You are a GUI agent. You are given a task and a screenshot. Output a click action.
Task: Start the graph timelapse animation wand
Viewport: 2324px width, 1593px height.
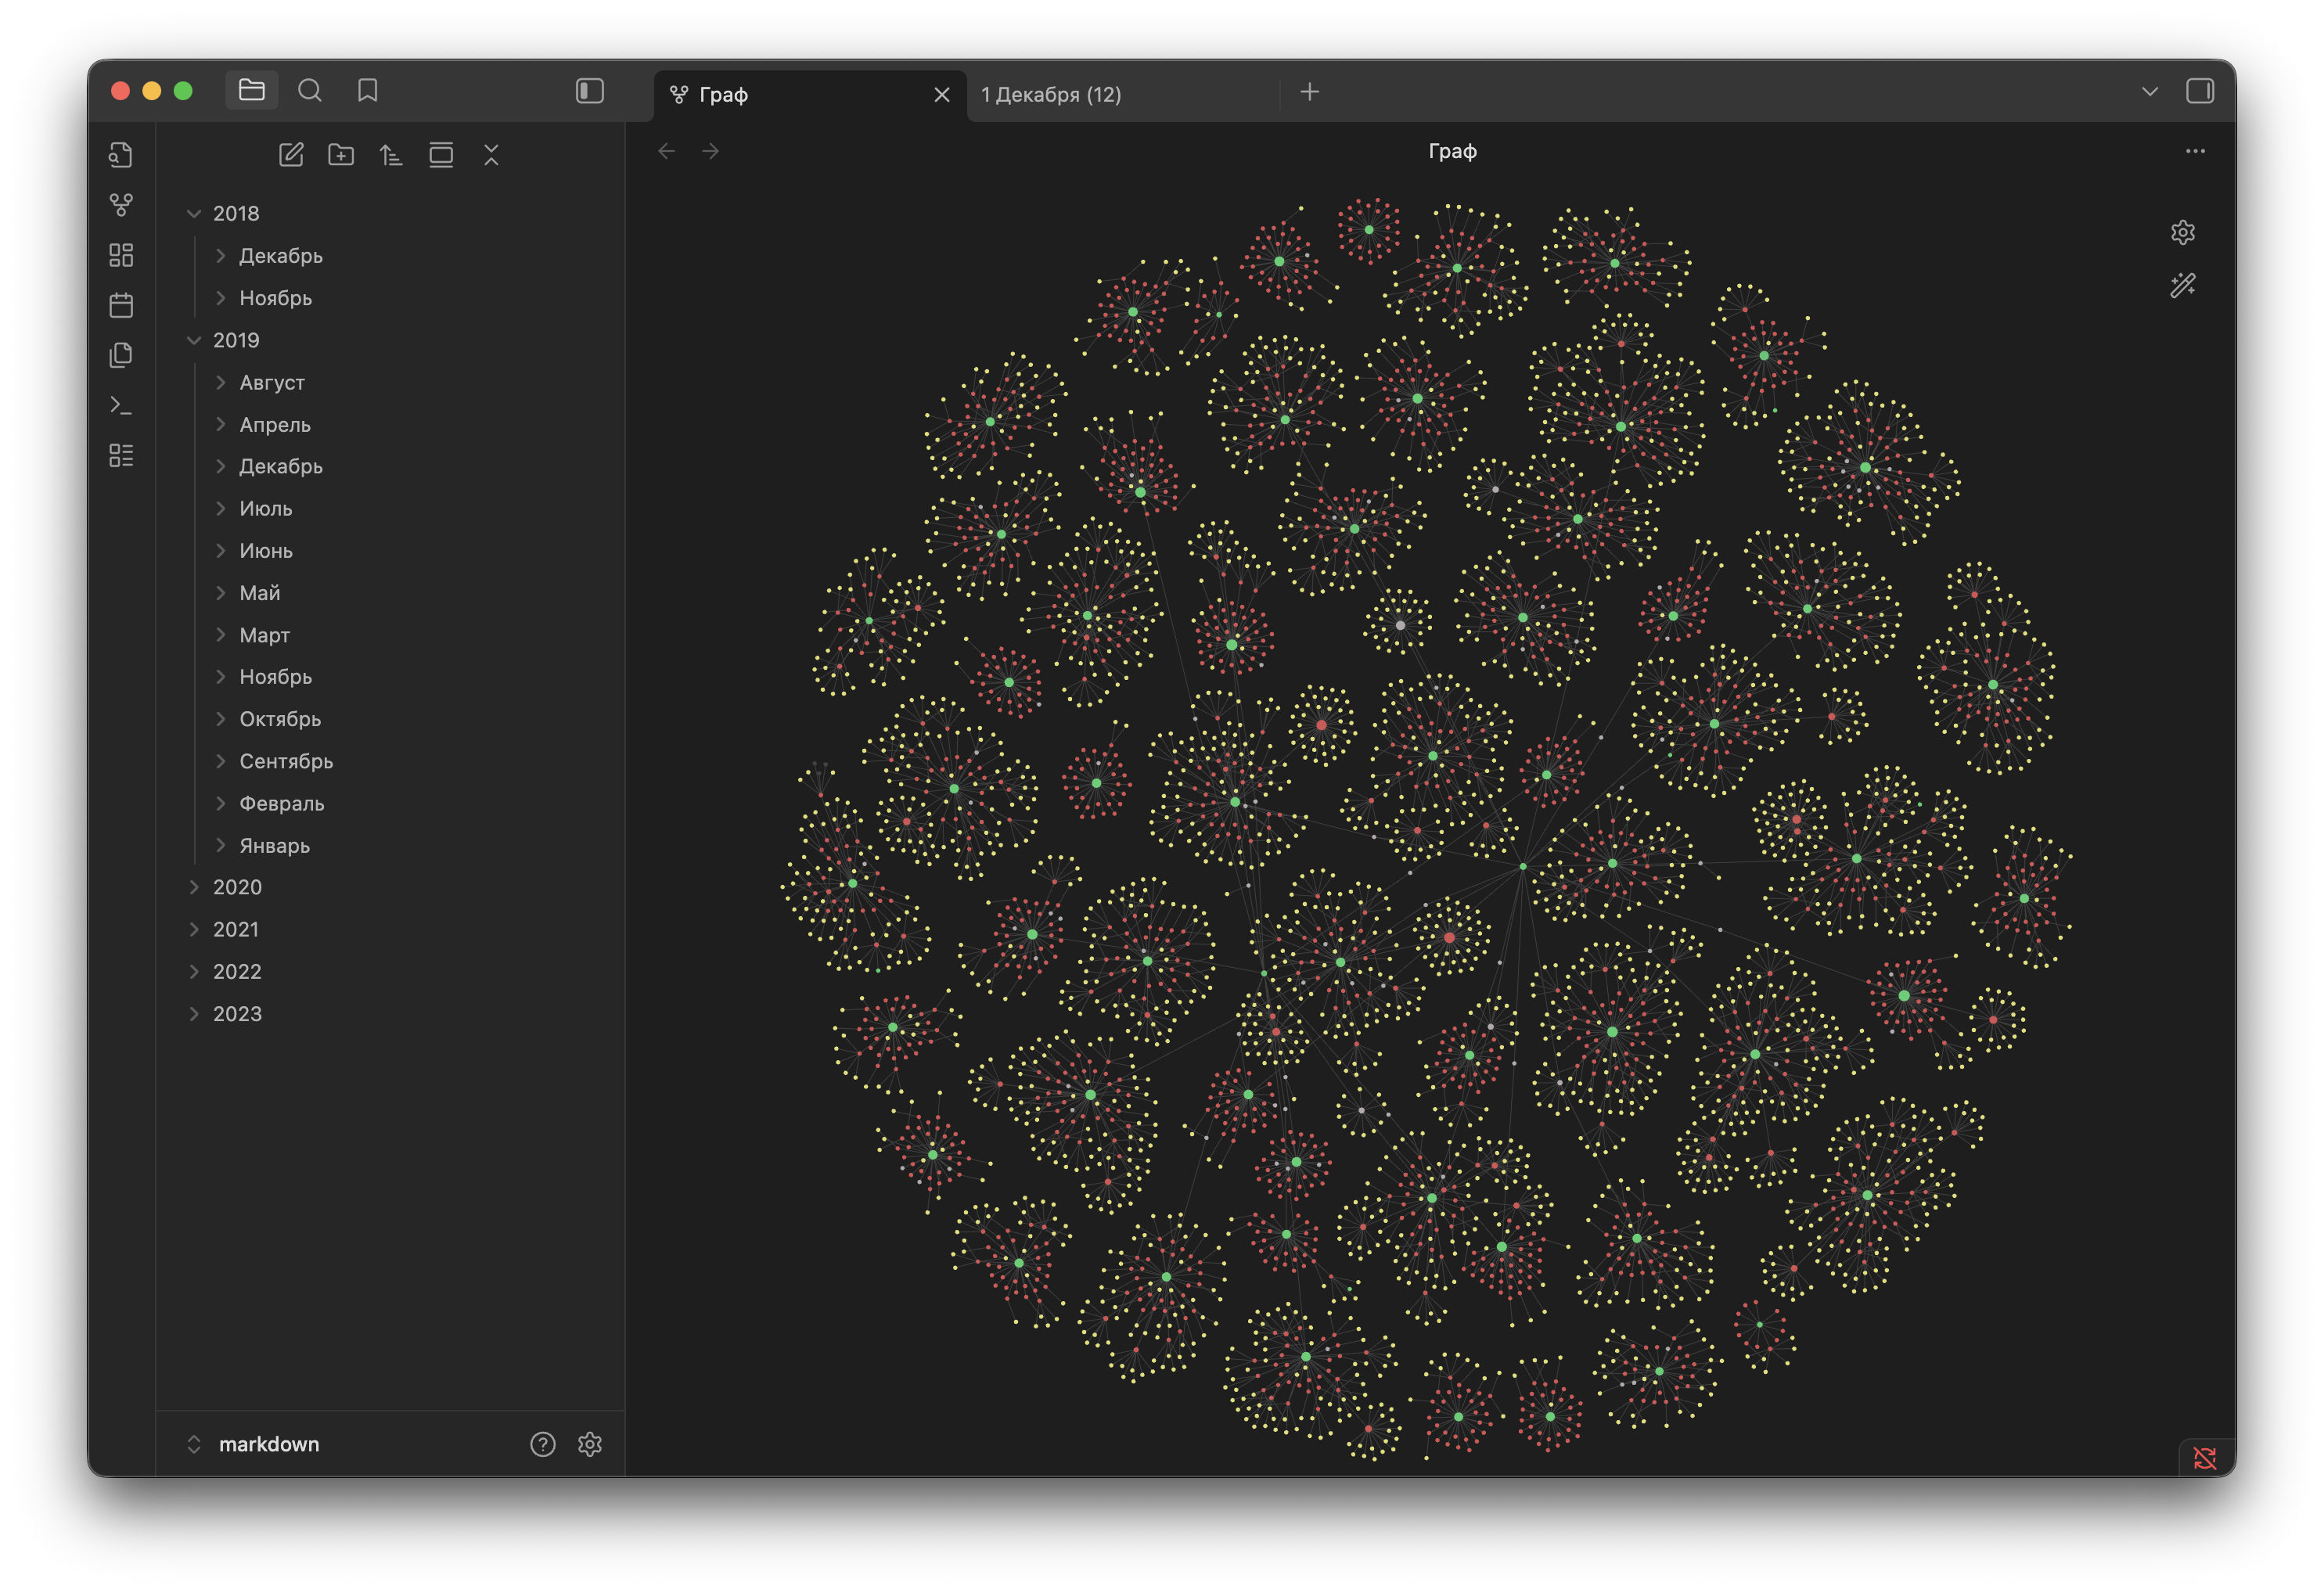point(2182,286)
